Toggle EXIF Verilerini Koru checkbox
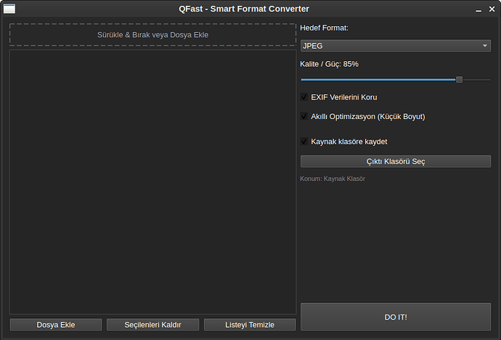Image resolution: width=501 pixels, height=340 pixels. pos(304,97)
